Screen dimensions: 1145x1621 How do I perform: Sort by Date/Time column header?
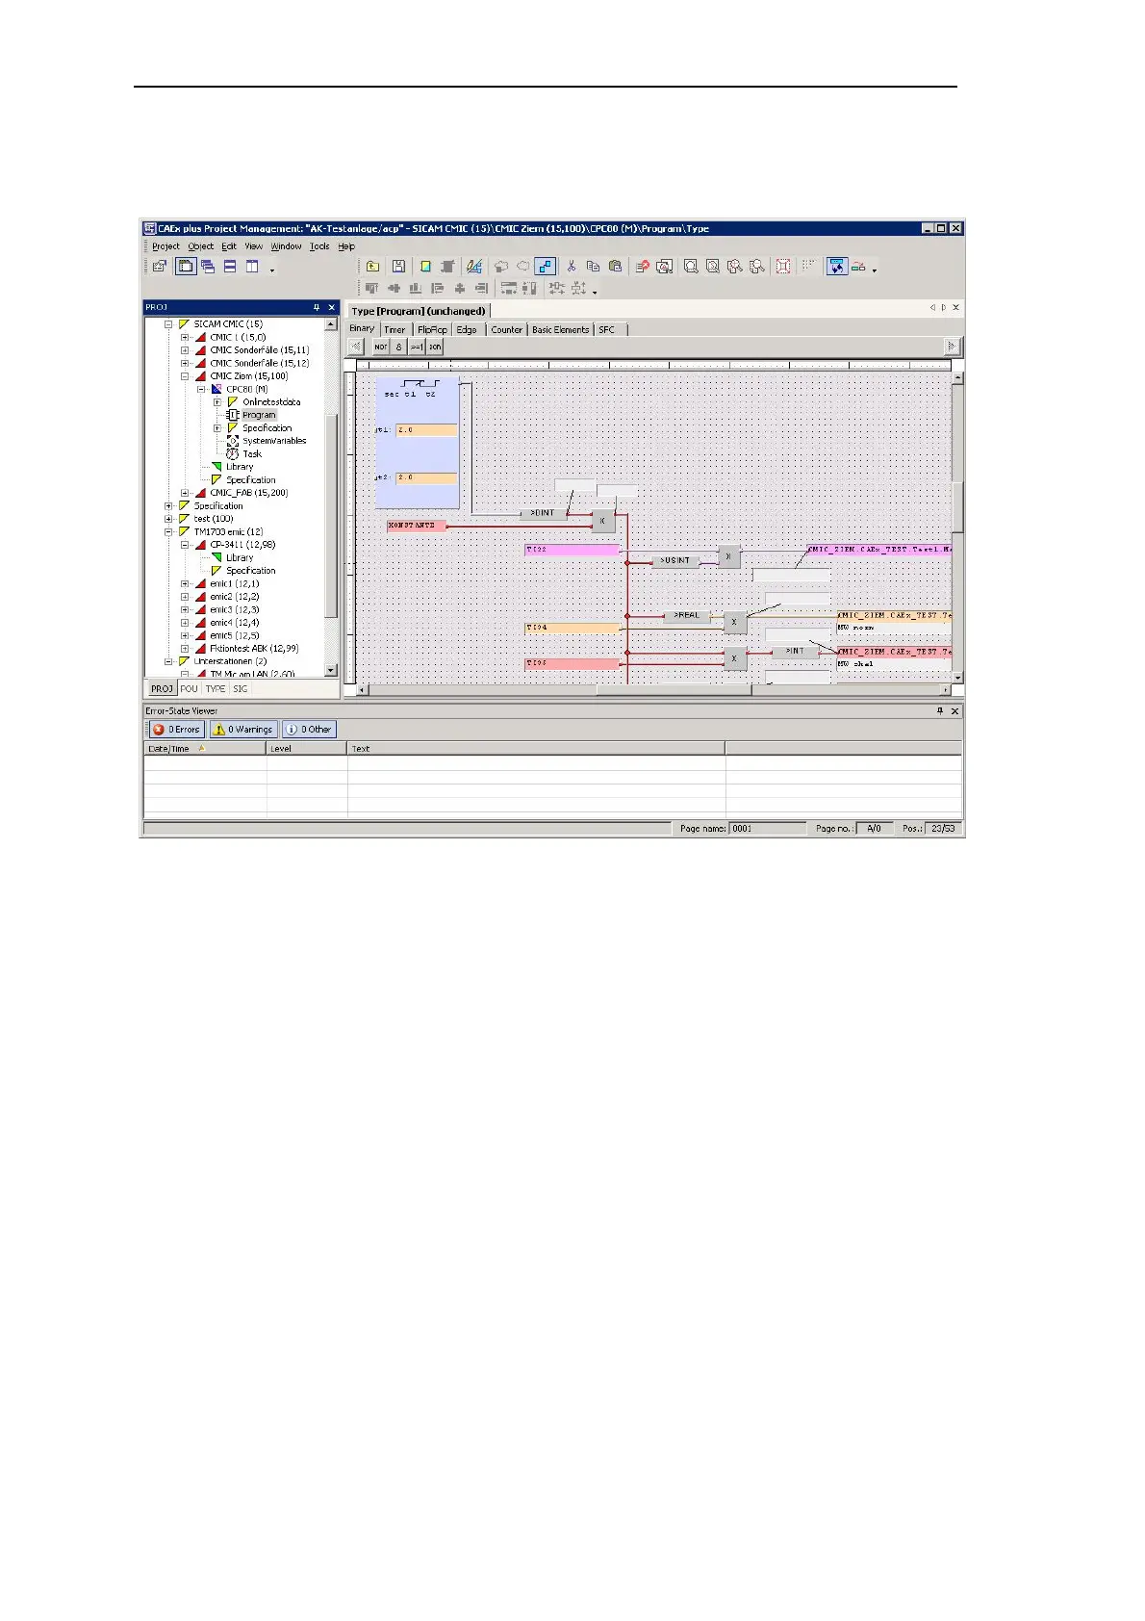pos(205,749)
